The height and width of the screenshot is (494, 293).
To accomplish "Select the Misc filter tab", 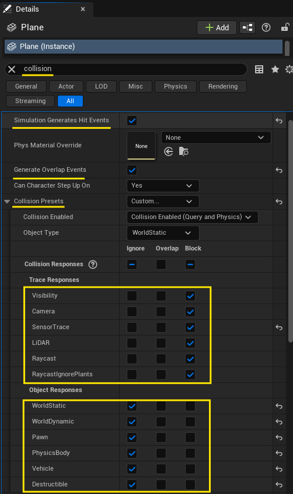I will 135,86.
